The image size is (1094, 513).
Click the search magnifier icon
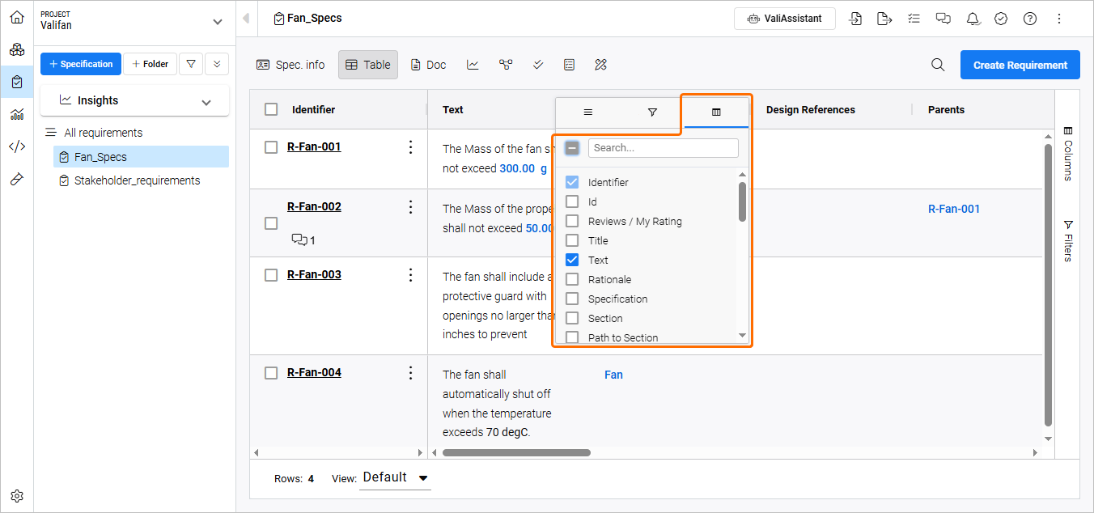tap(938, 65)
